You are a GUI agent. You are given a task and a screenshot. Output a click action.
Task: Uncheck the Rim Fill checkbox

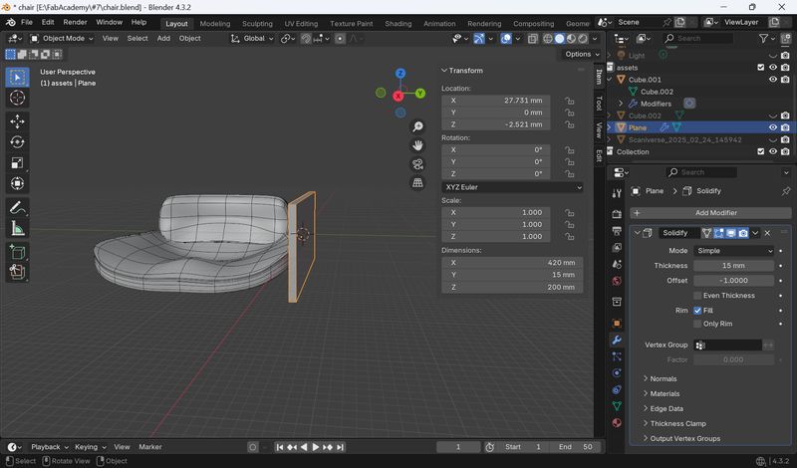[697, 311]
